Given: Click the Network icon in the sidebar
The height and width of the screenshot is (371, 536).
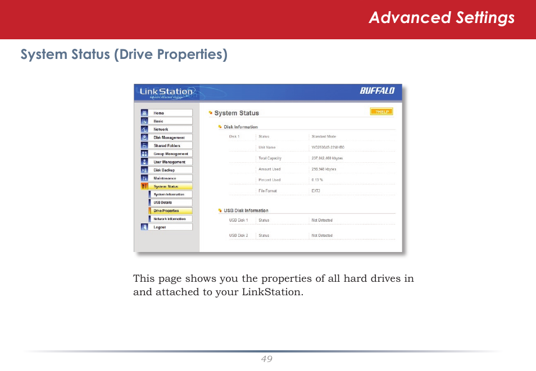Looking at the screenshot, I should 144,129.
